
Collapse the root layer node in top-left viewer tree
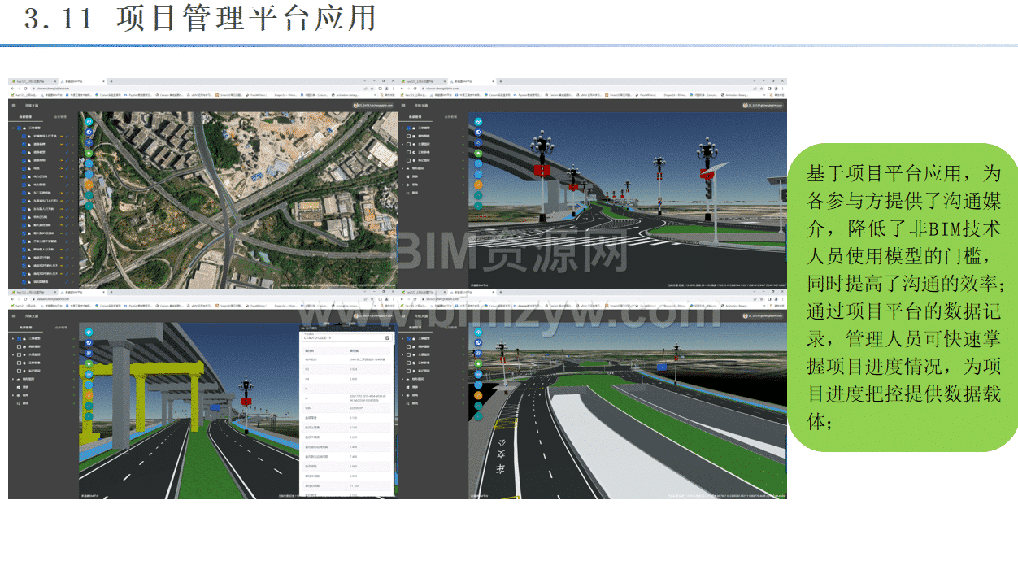click(12, 128)
